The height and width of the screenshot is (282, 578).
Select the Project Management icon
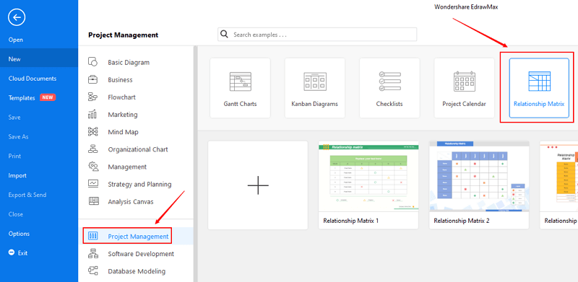pyautogui.click(x=93, y=236)
